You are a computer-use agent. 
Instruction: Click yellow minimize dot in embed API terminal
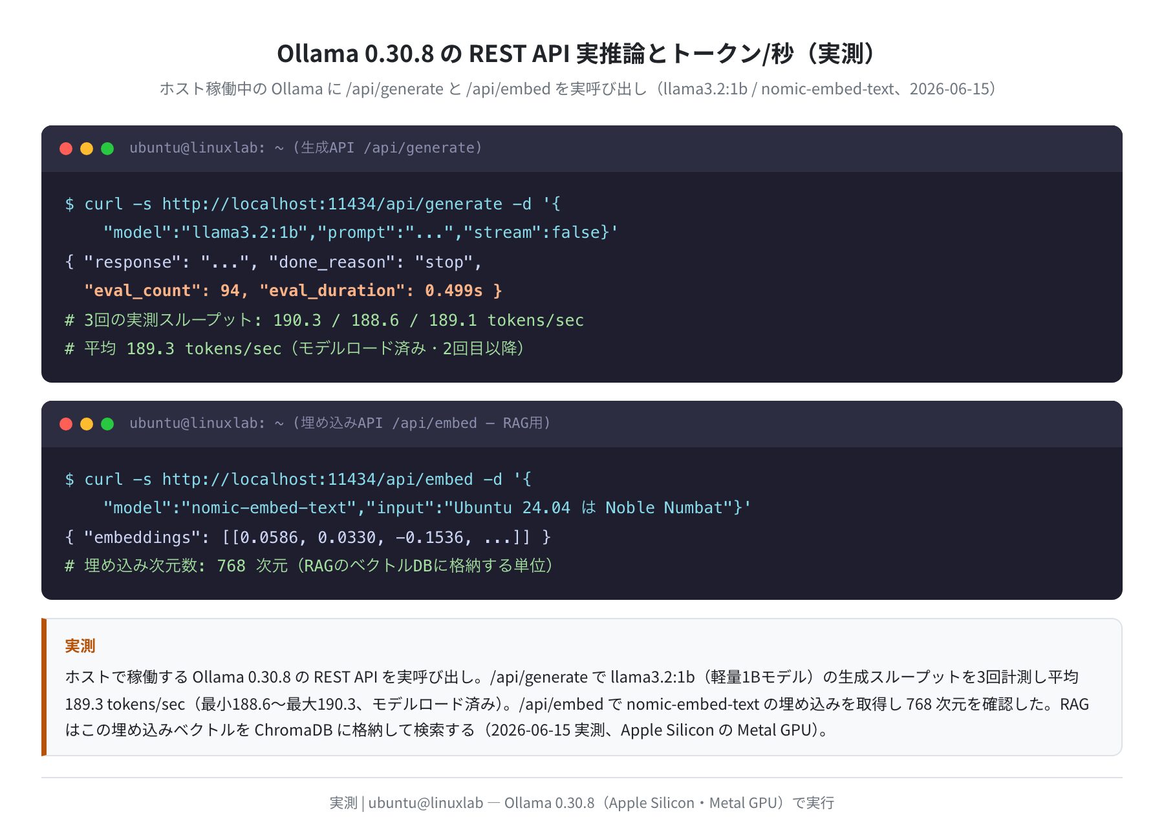coord(87,424)
